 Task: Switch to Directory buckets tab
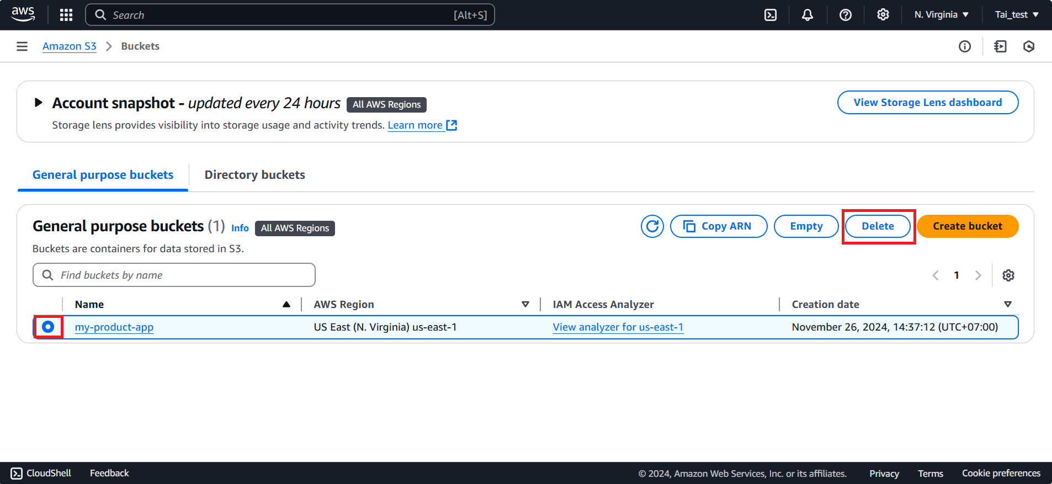pos(255,175)
